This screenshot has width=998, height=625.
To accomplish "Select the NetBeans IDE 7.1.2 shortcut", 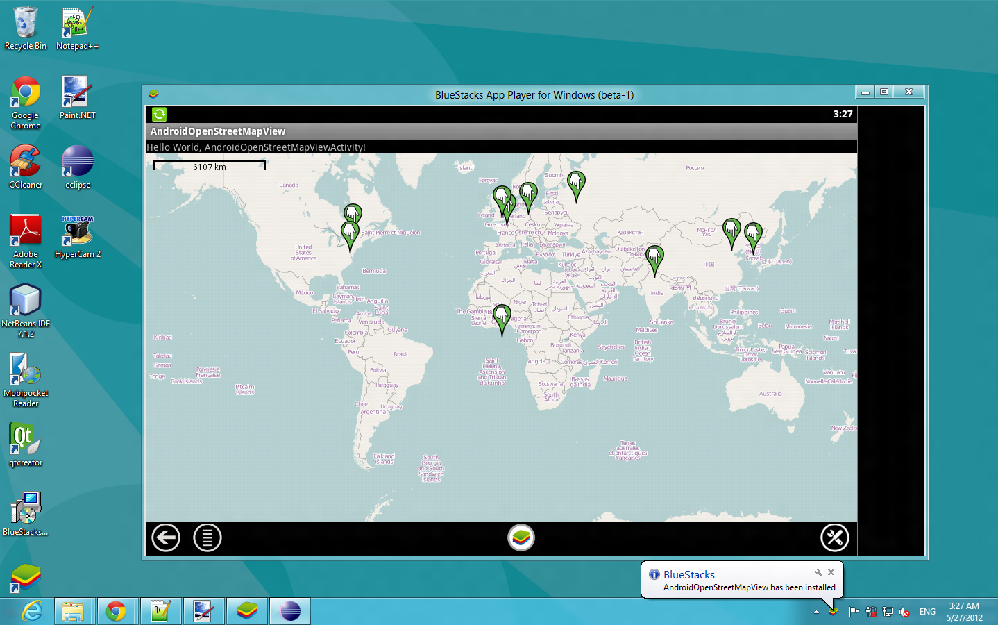I will 26,311.
